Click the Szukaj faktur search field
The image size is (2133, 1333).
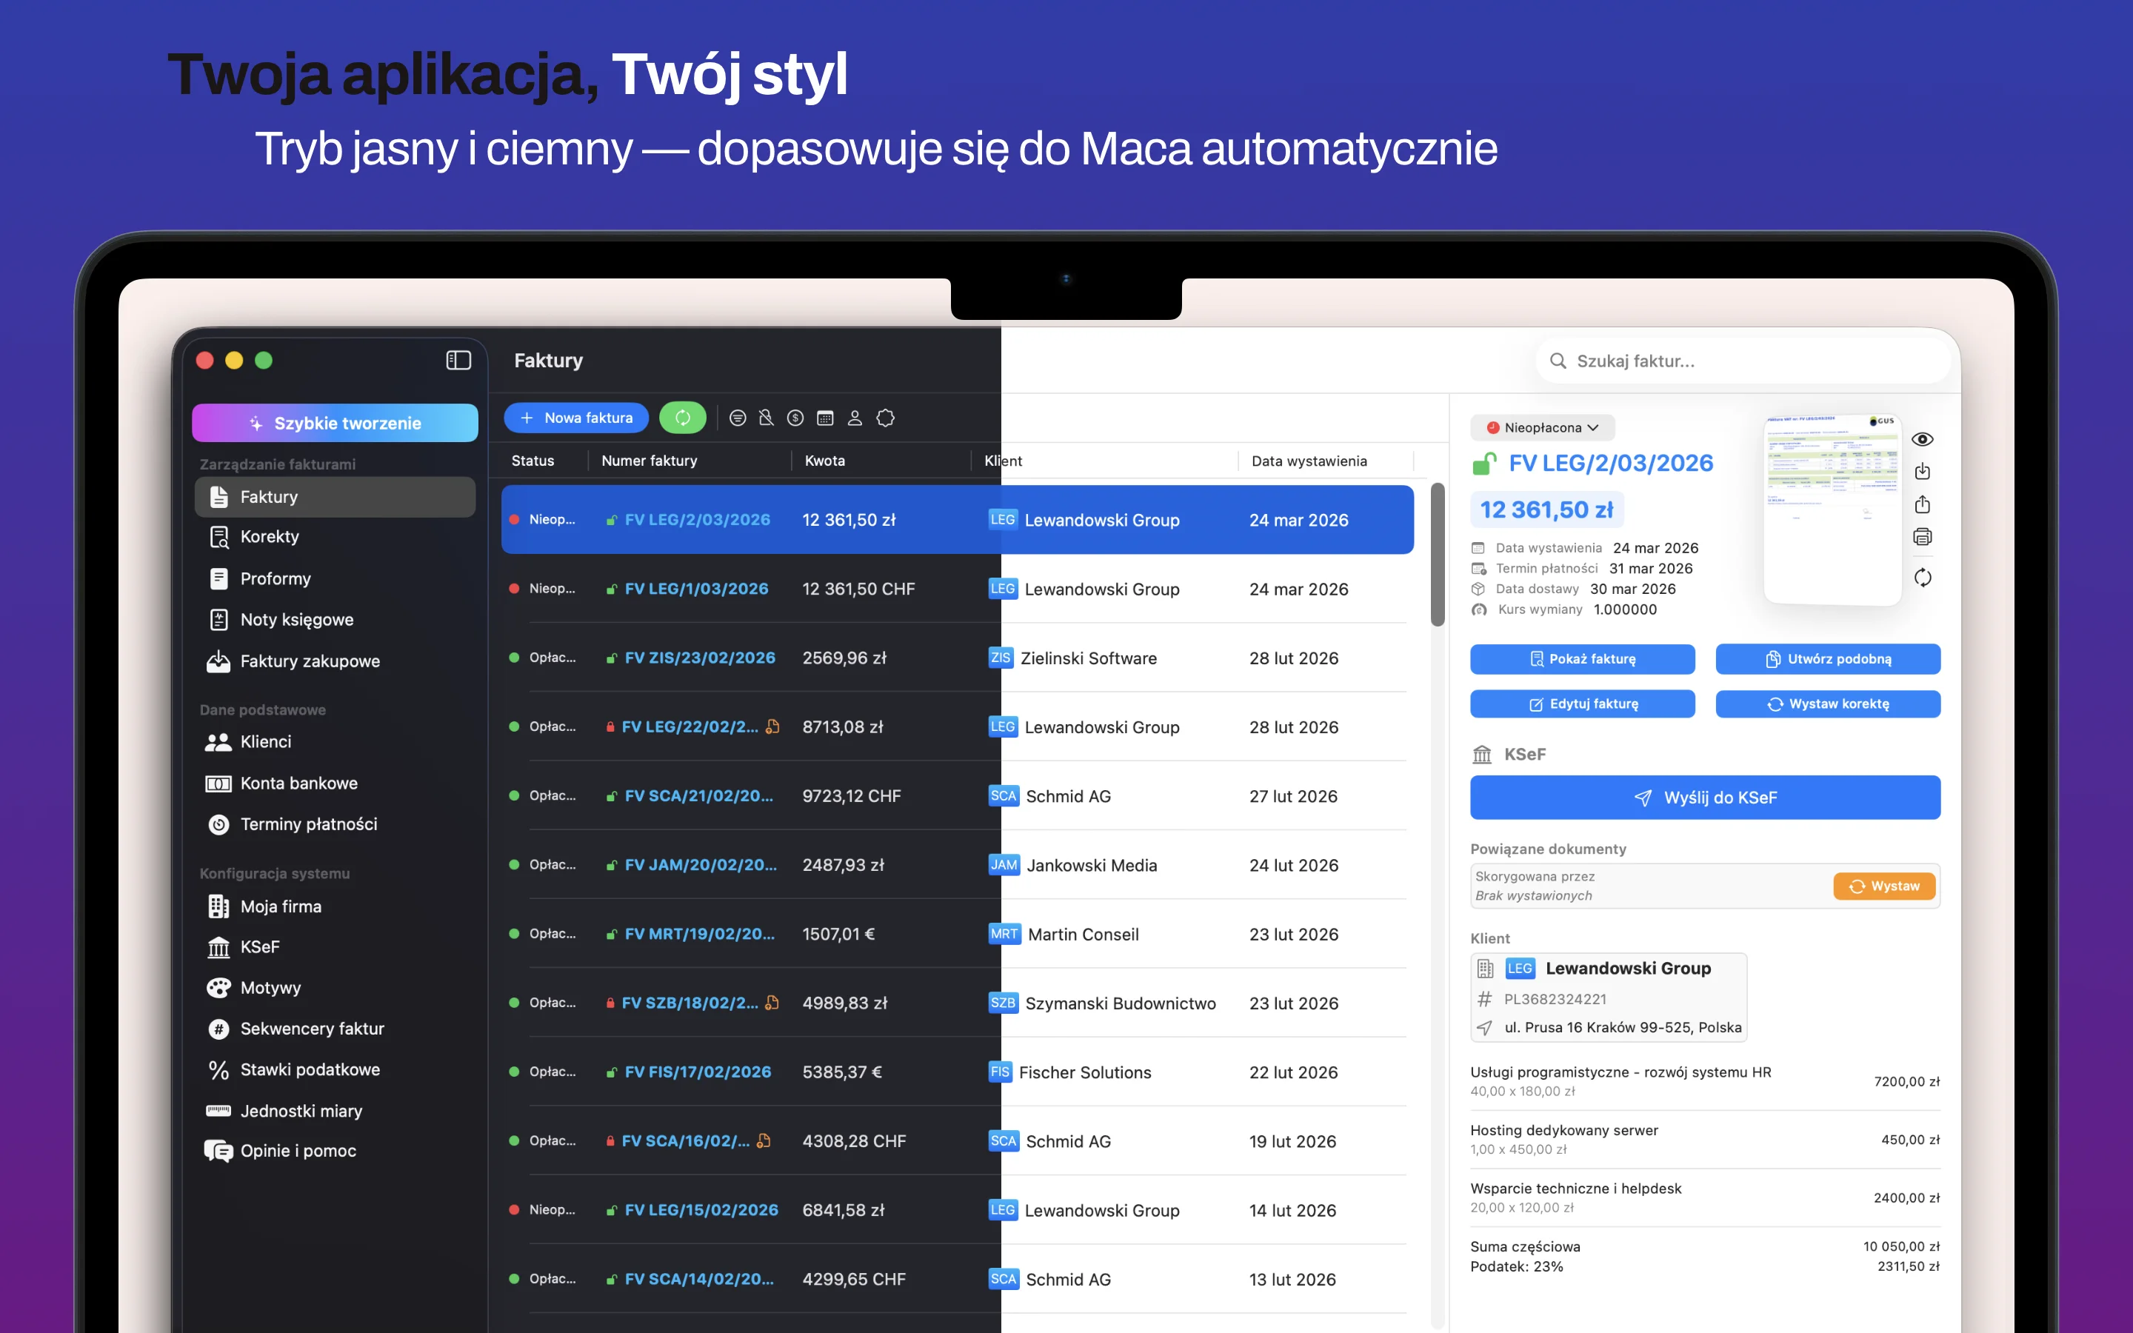(x=1743, y=361)
